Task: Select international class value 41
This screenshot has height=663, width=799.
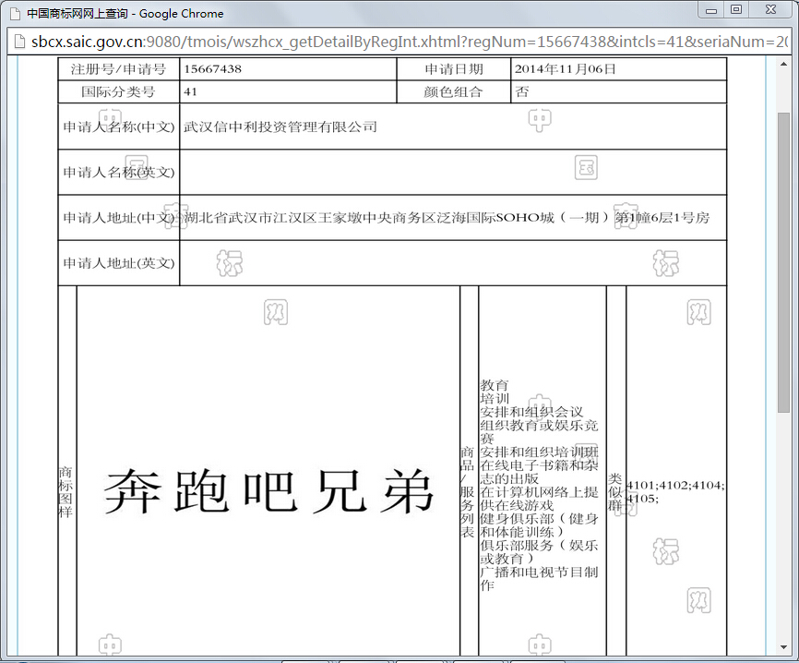Action: [190, 91]
